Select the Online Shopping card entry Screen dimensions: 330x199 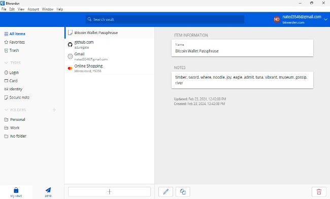coord(110,68)
